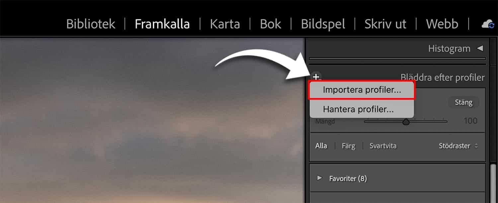Open the Webb module
Image resolution: width=498 pixels, height=203 pixels.
click(x=442, y=24)
